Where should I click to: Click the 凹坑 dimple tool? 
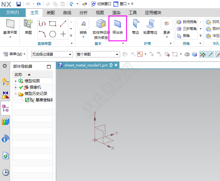click(x=212, y=22)
